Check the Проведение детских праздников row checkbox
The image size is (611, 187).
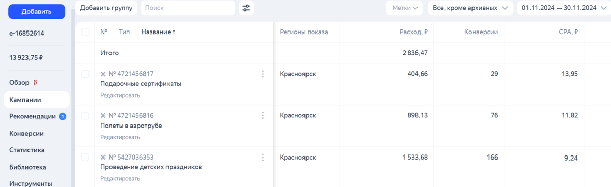[x=85, y=157]
